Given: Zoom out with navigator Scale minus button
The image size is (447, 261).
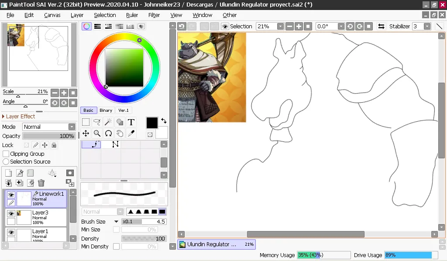Looking at the screenshot, I should 55,93.
